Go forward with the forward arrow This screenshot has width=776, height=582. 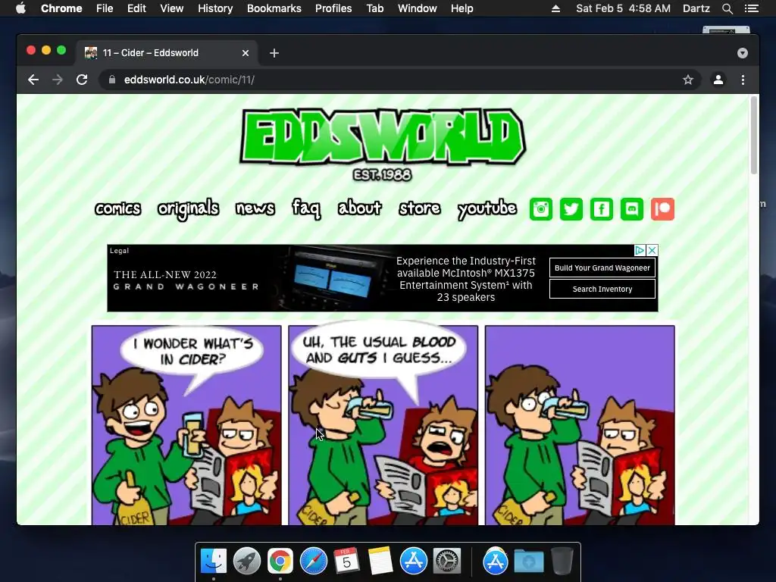(x=58, y=80)
